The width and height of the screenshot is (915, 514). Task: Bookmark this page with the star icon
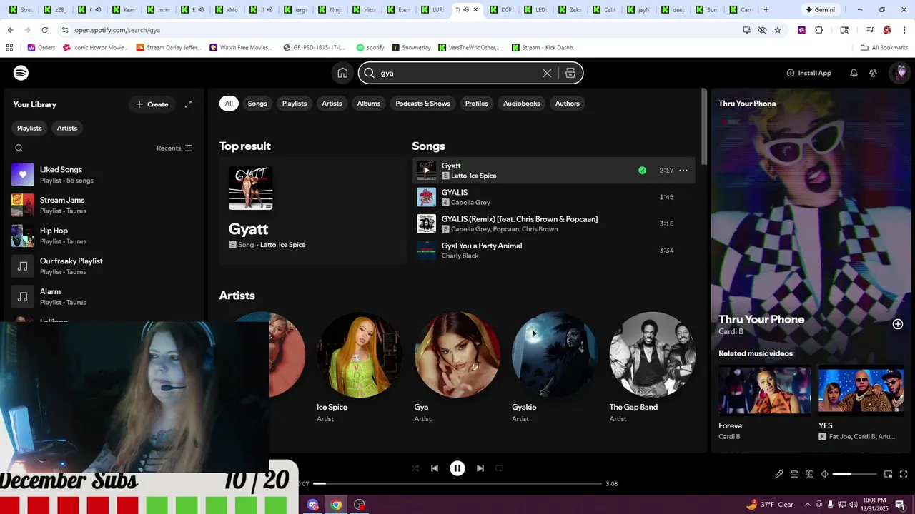[778, 30]
